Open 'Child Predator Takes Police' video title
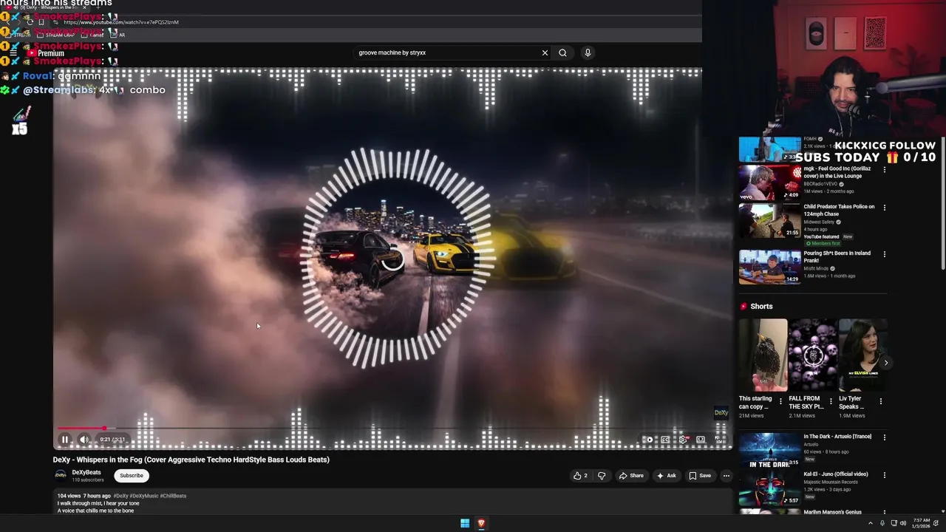Image resolution: width=946 pixels, height=532 pixels. pos(839,210)
